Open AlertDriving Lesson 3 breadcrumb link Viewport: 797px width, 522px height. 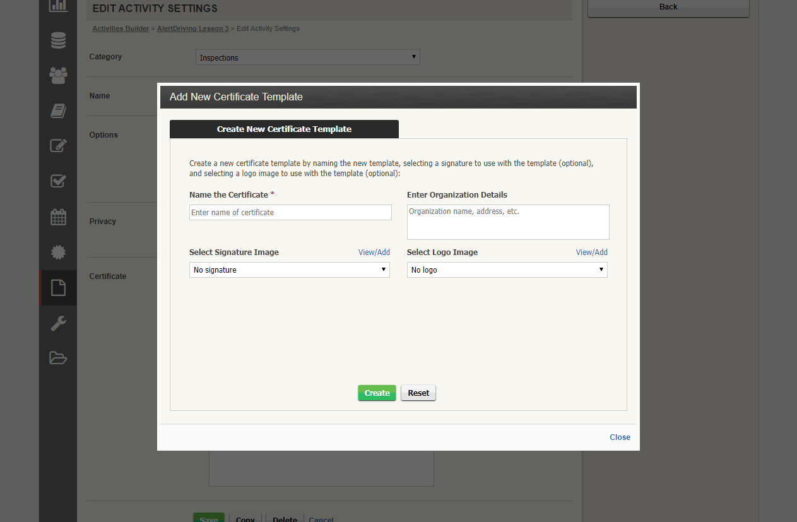pyautogui.click(x=192, y=28)
